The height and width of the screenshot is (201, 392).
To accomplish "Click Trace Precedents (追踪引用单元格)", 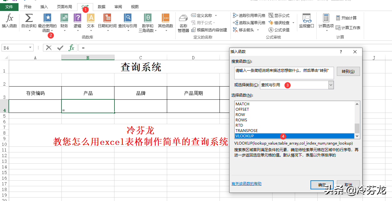I will click(x=249, y=15).
